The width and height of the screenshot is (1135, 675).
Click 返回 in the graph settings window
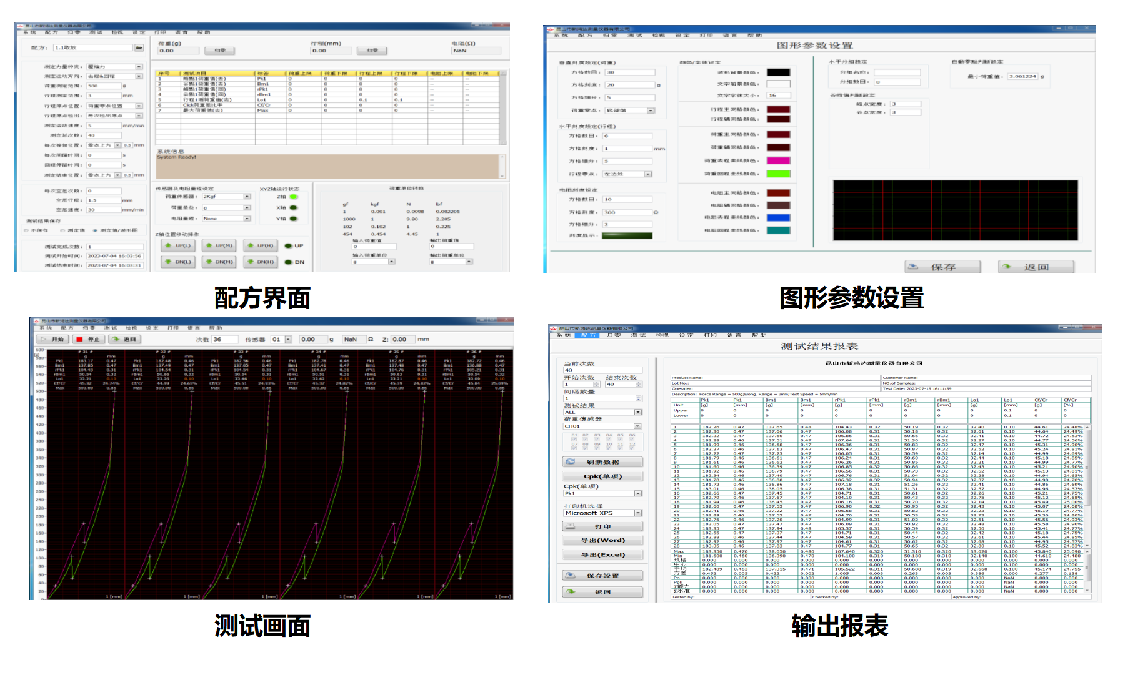click(1036, 267)
